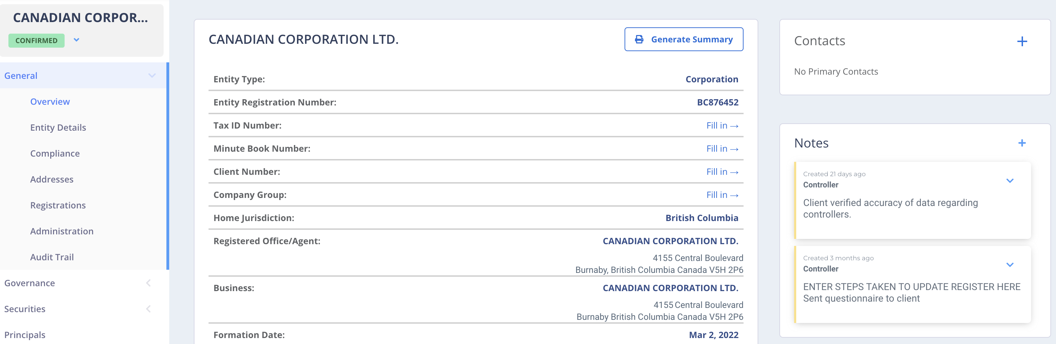Viewport: 1056px width, 344px height.
Task: Collapse the General sidebar section
Action: 152,76
